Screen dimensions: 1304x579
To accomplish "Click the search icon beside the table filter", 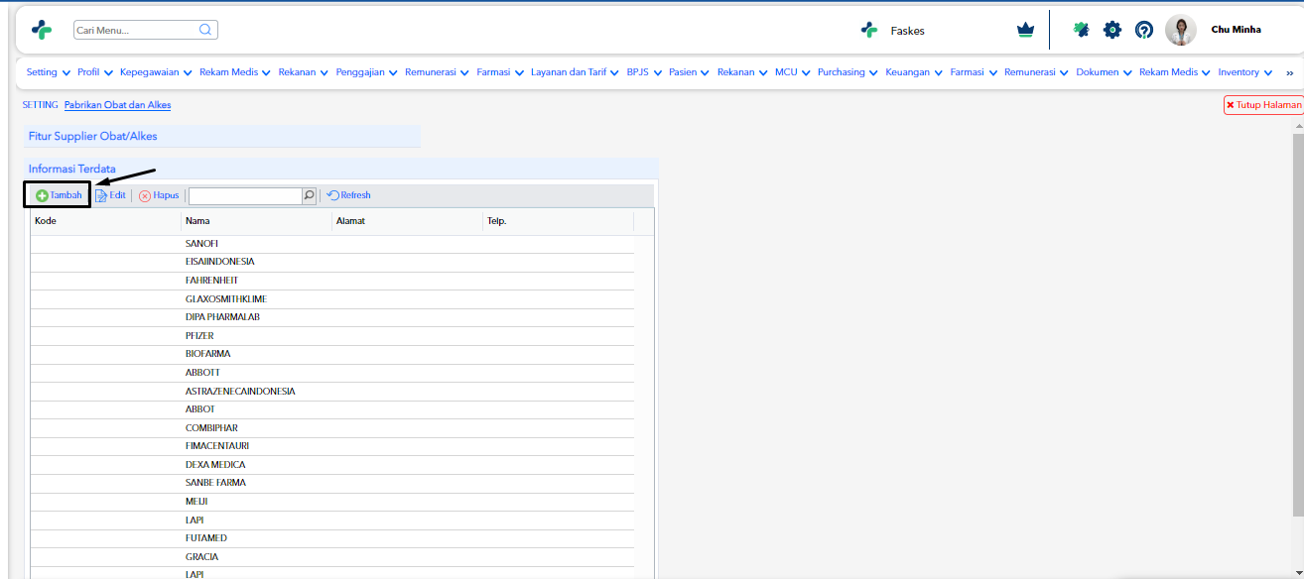I will 309,195.
